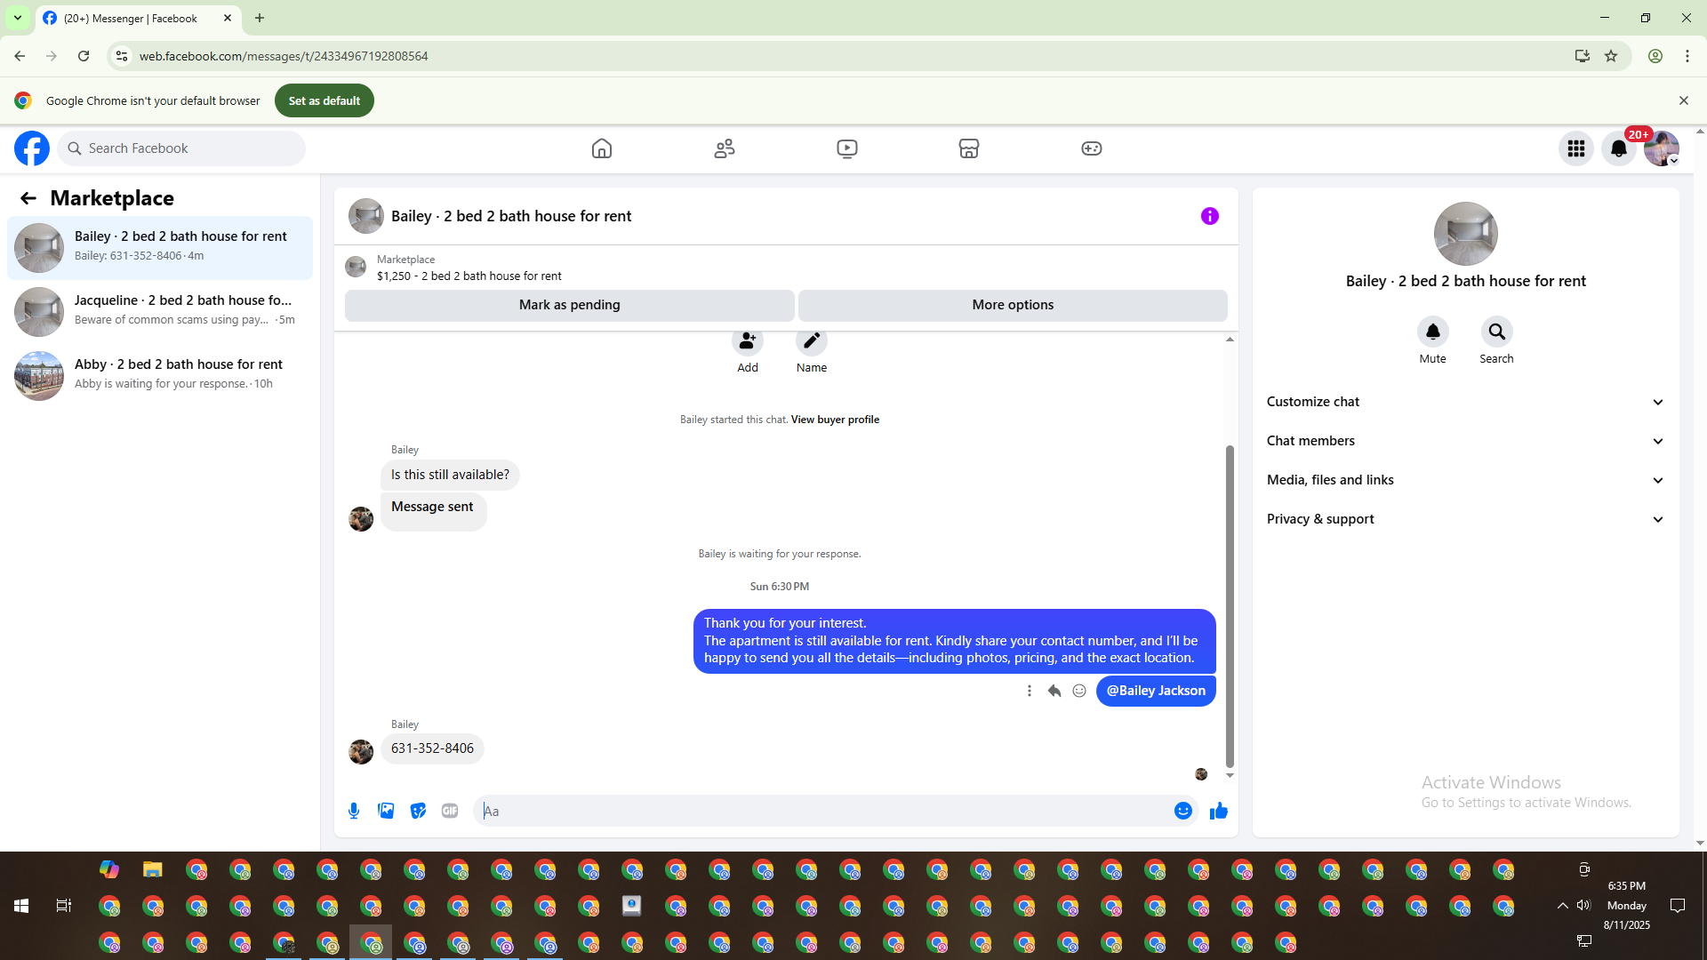Open the emoji picker in message box
Image resolution: width=1707 pixels, height=960 pixels.
[1182, 811]
